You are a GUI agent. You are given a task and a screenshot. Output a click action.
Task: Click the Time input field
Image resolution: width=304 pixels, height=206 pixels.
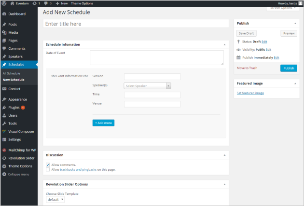pyautogui.click(x=152, y=95)
